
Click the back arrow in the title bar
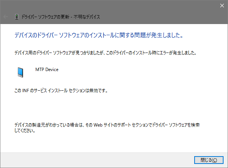(6, 17)
